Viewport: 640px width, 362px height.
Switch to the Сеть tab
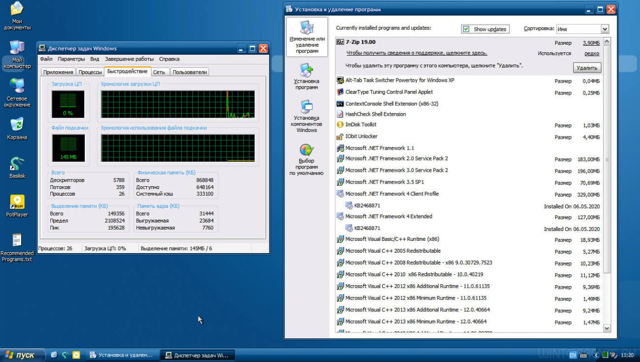(x=159, y=72)
